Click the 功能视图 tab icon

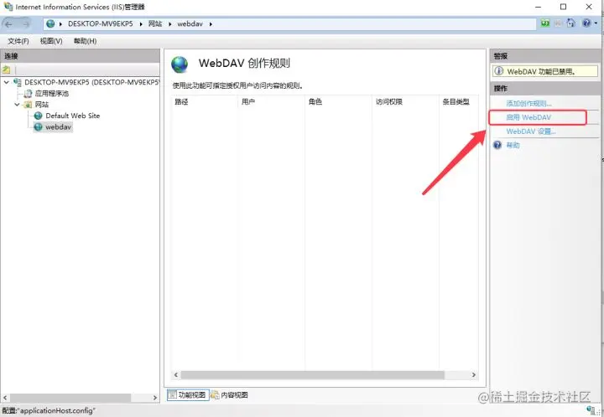173,394
